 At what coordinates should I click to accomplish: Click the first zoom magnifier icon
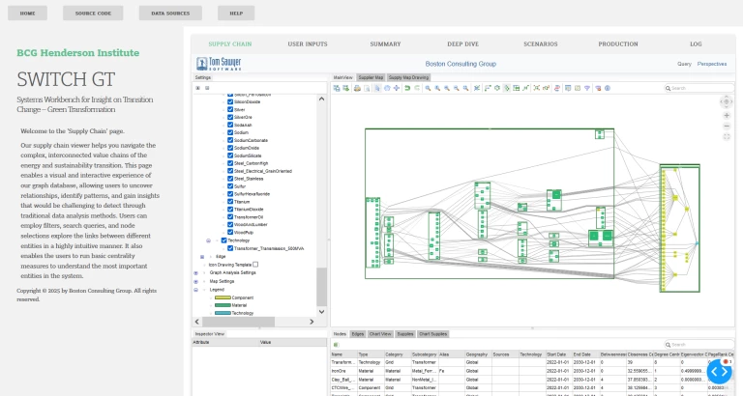[x=427, y=88]
